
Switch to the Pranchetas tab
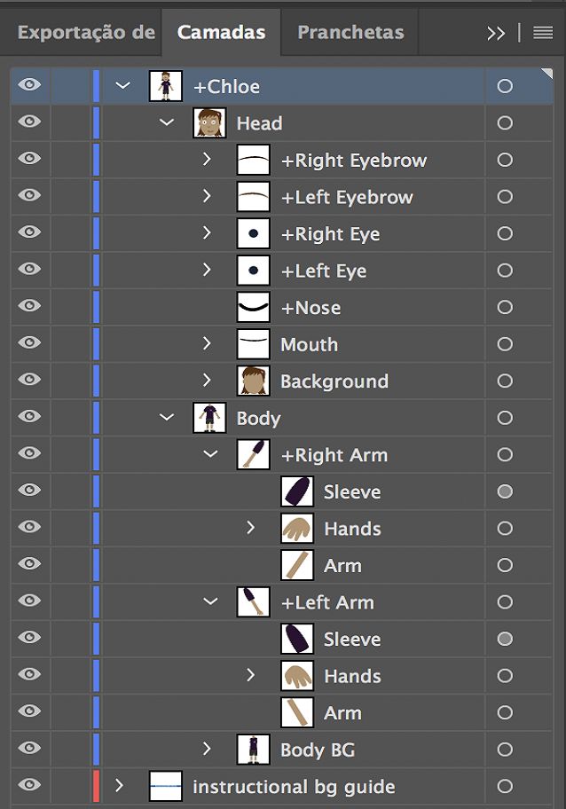350,32
